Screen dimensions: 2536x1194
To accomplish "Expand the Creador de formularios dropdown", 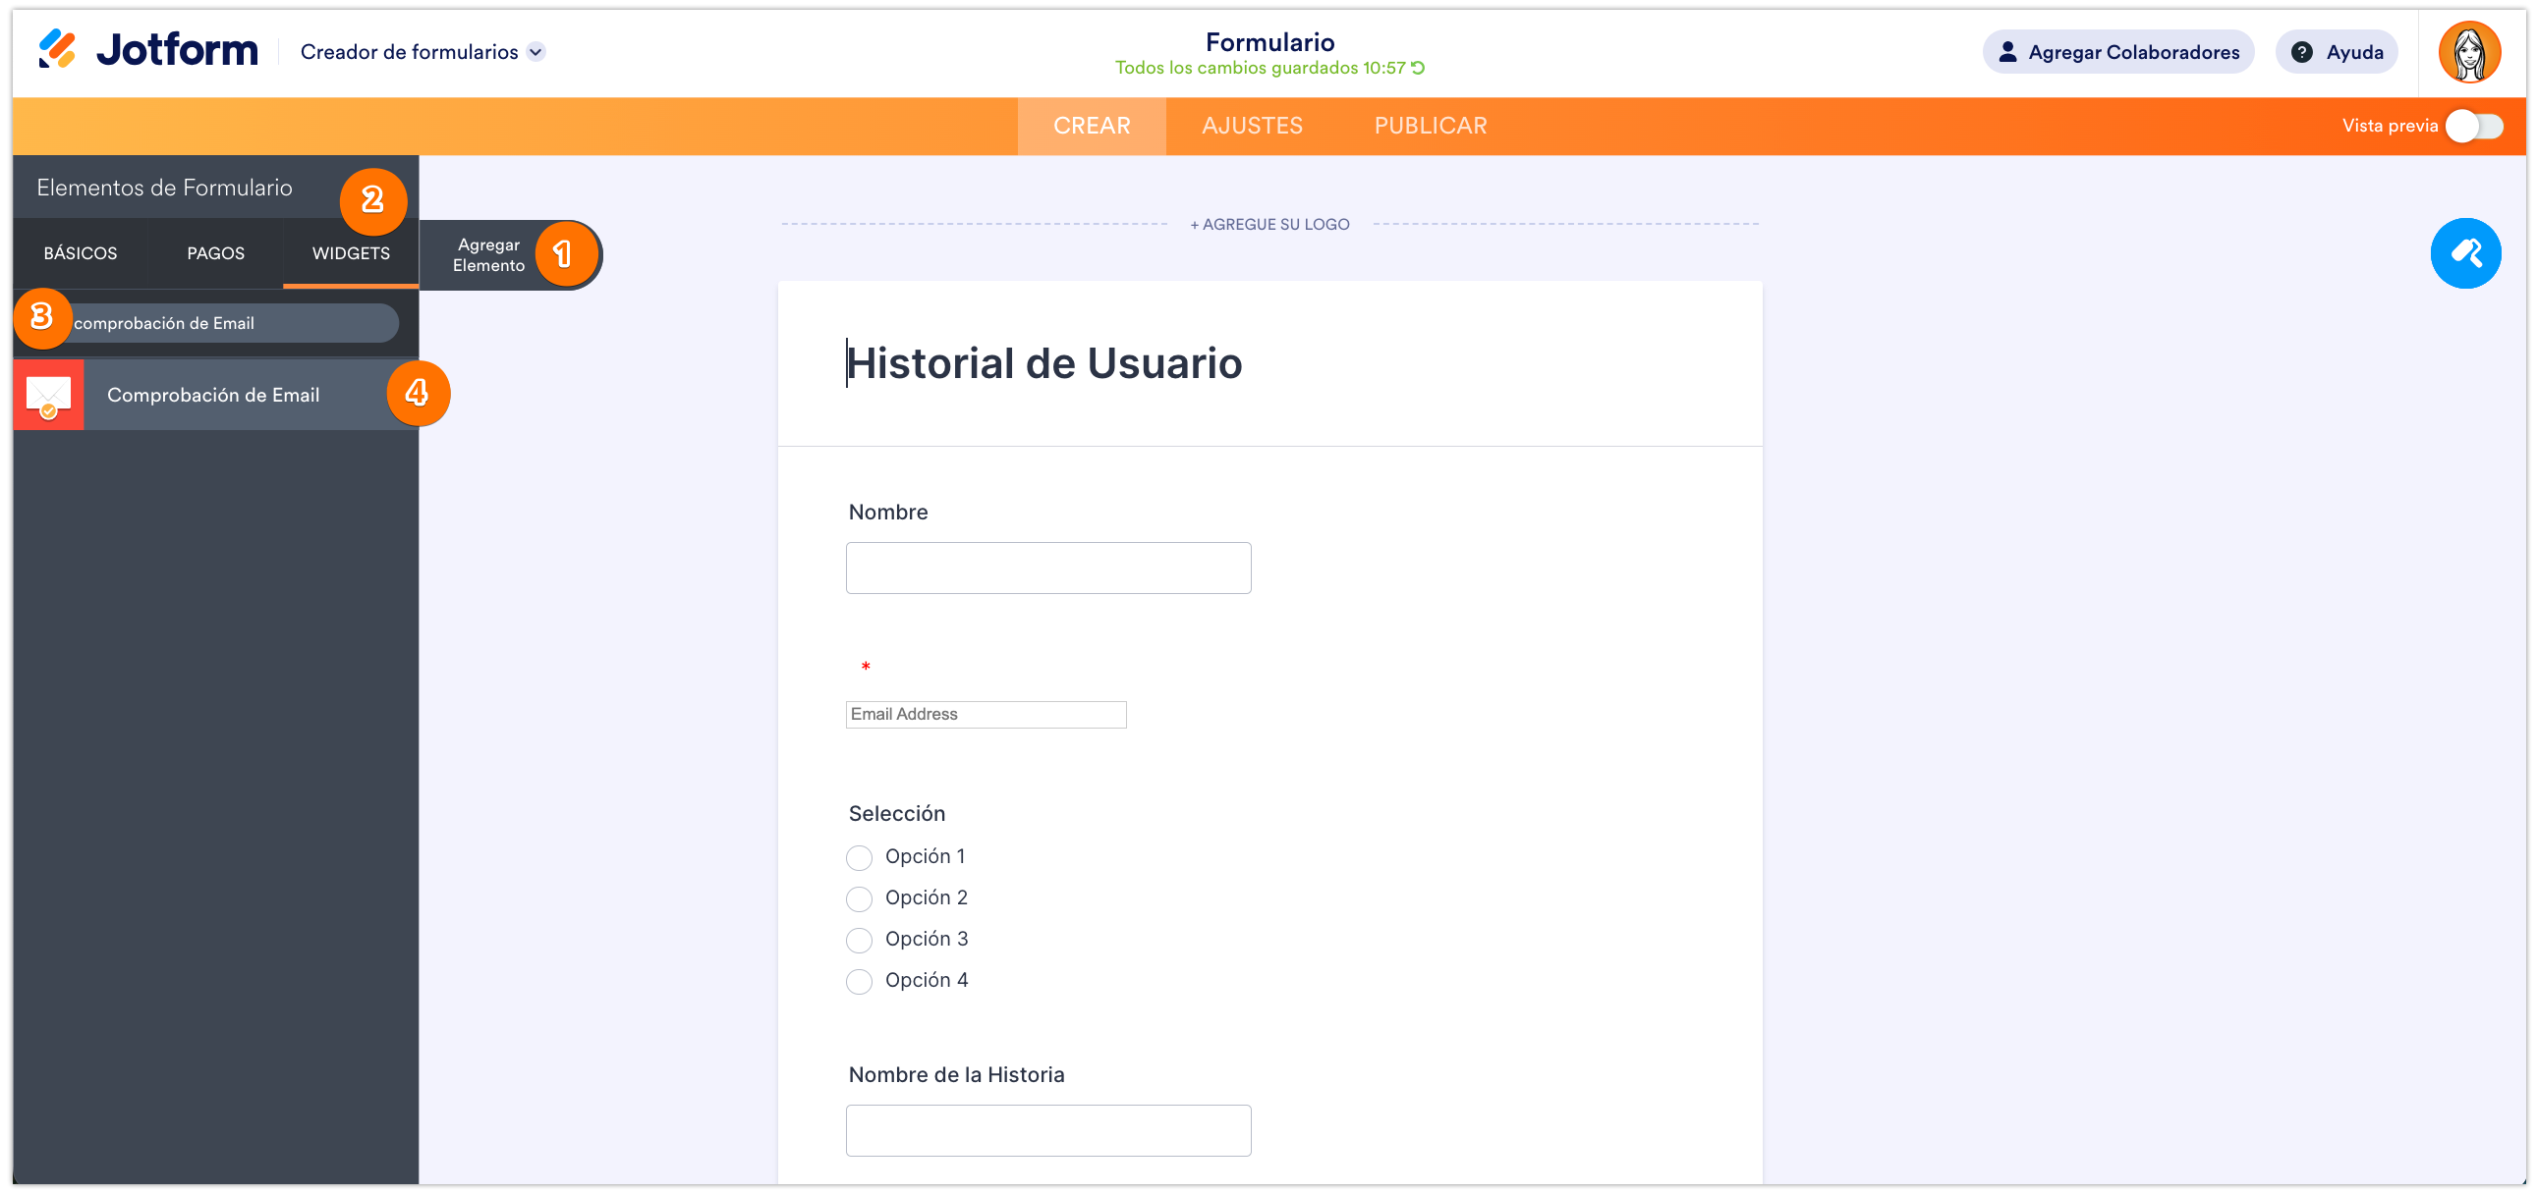I will tap(535, 52).
